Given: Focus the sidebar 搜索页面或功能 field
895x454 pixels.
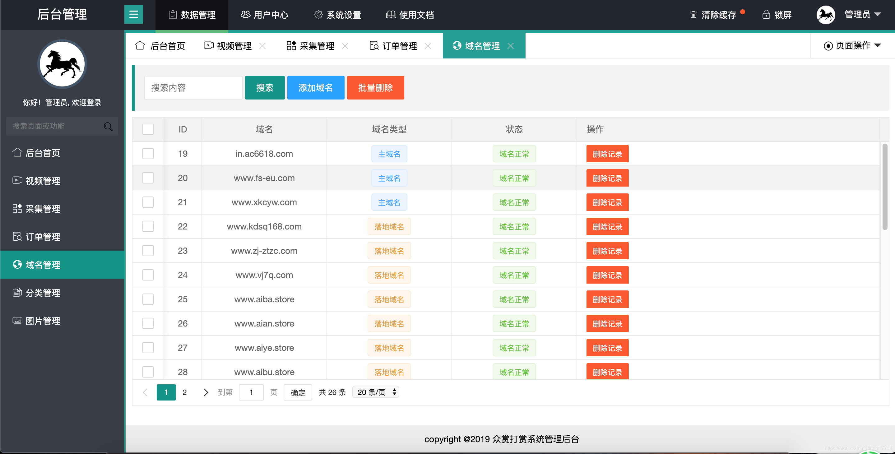Looking at the screenshot, I should click(62, 127).
